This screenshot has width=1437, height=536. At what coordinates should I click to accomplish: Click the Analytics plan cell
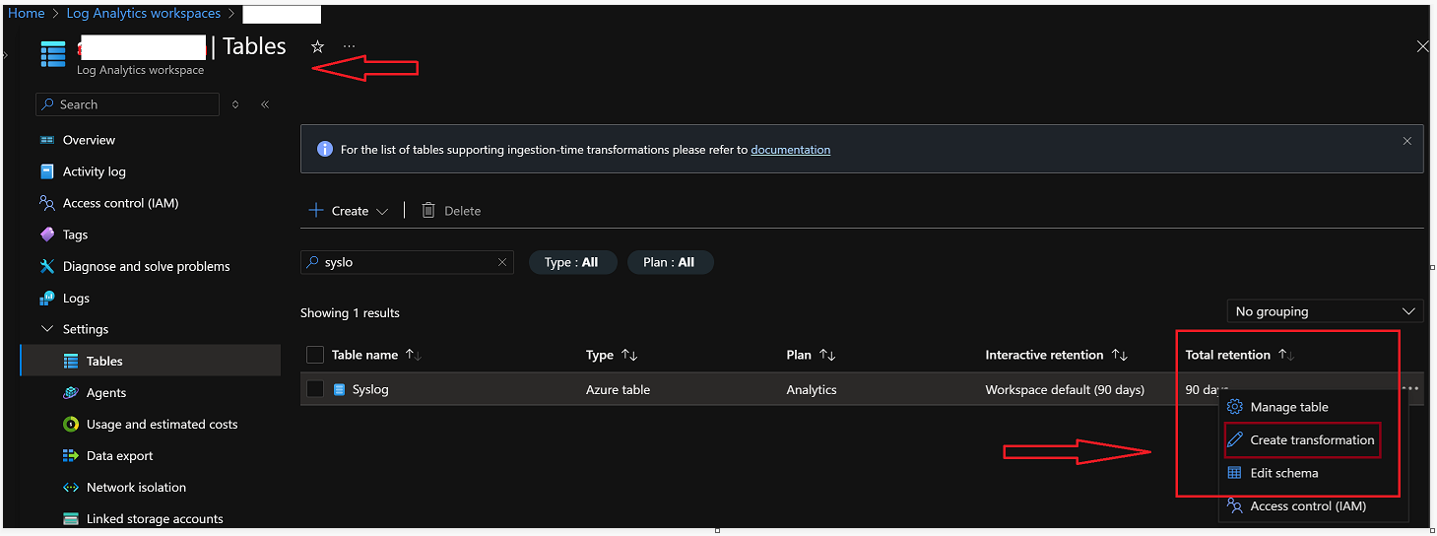pos(812,389)
